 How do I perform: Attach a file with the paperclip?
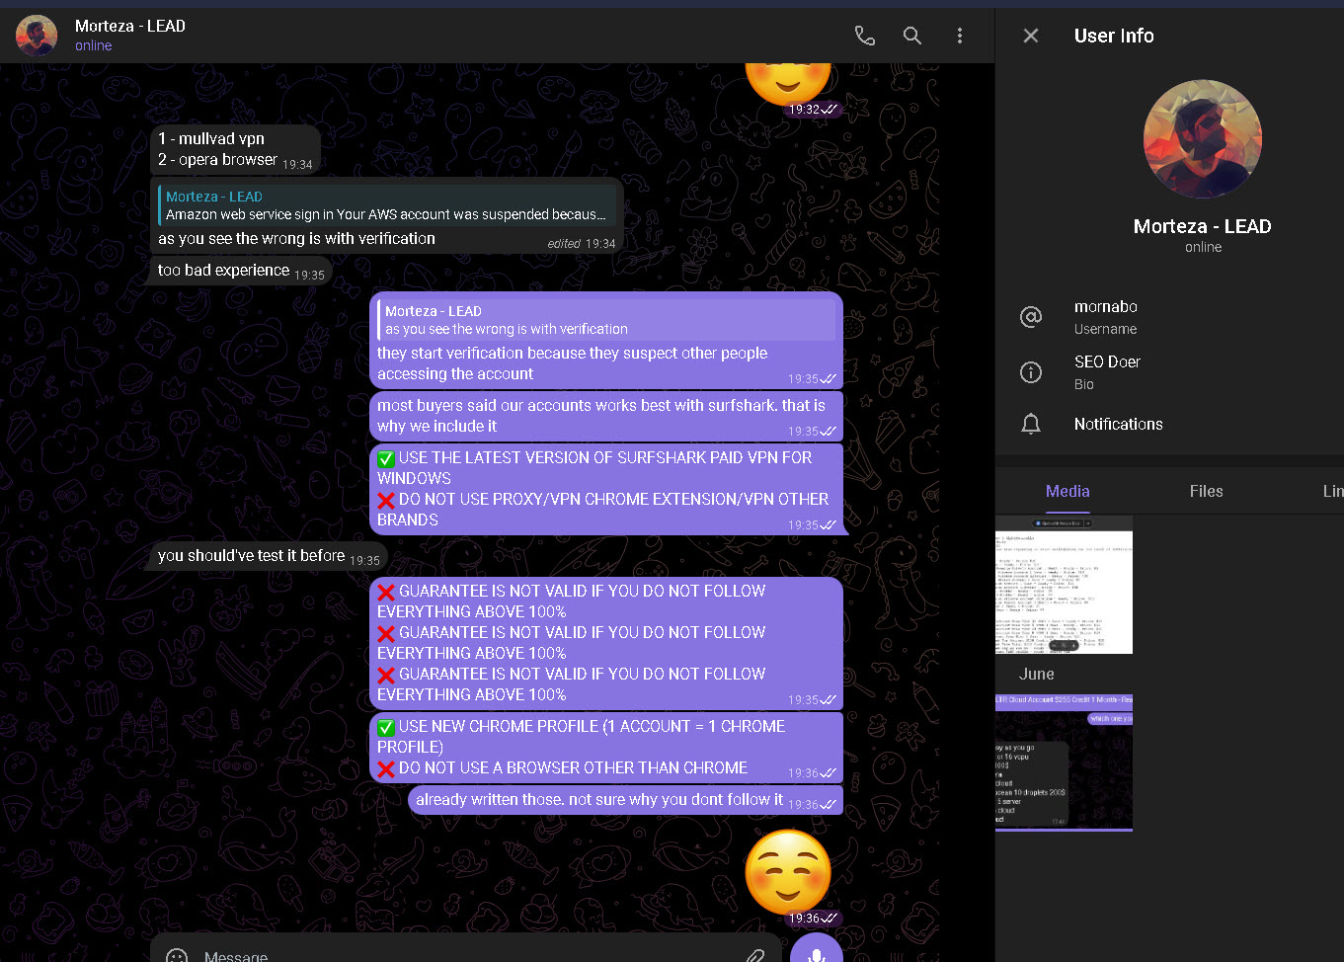click(x=755, y=955)
